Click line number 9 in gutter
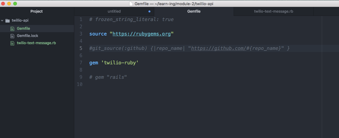339x138 pixels. [81, 77]
